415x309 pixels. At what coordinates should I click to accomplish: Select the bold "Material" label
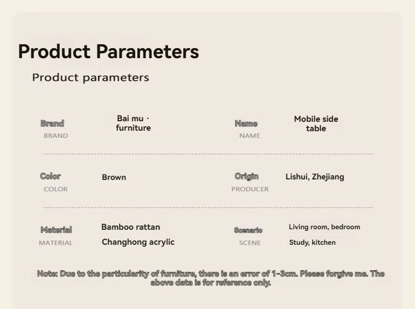pos(56,230)
